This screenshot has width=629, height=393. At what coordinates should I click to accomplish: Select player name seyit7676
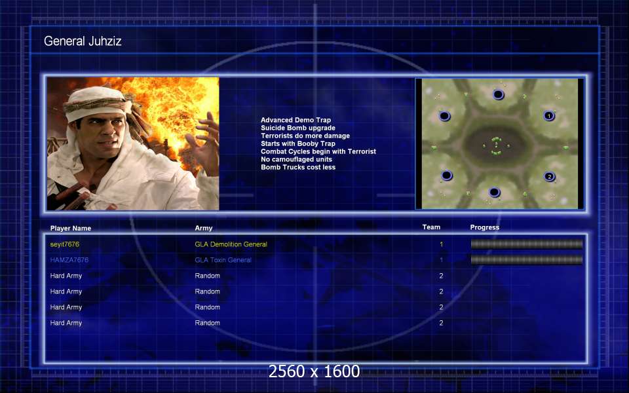[x=65, y=244]
